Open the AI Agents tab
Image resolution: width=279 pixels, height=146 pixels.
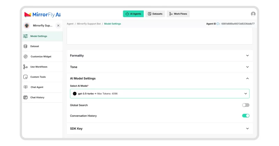[133, 14]
